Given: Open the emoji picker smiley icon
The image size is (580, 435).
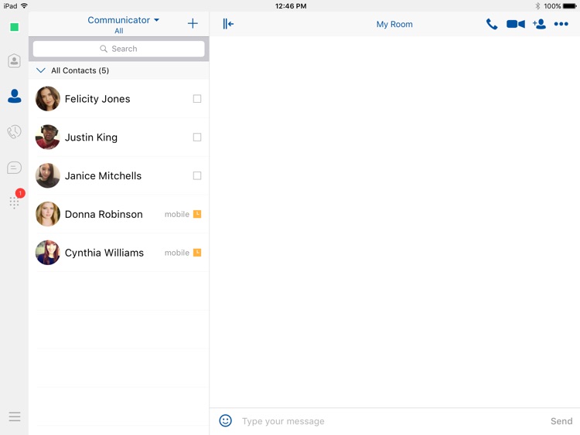Looking at the screenshot, I should (225, 420).
